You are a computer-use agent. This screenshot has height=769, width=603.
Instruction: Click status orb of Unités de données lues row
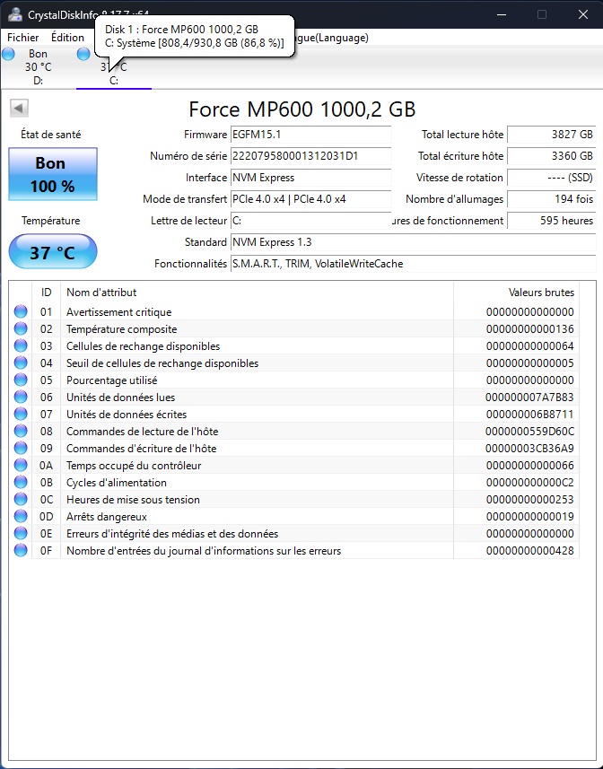pyautogui.click(x=21, y=398)
